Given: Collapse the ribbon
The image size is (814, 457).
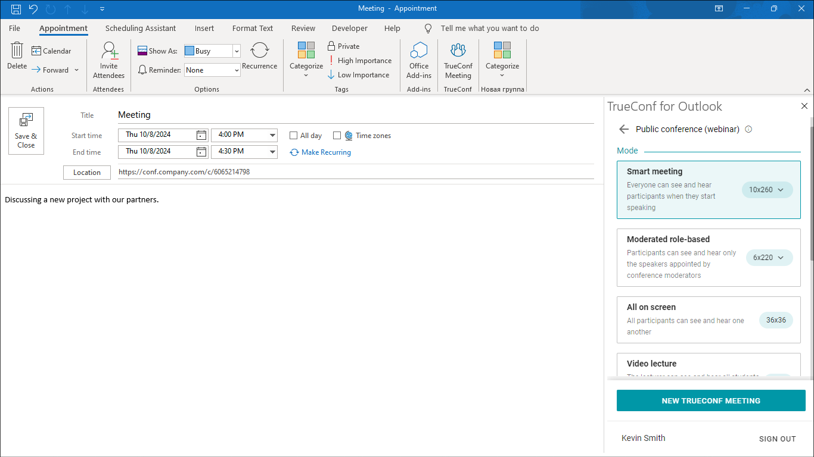Looking at the screenshot, I should pos(807,90).
